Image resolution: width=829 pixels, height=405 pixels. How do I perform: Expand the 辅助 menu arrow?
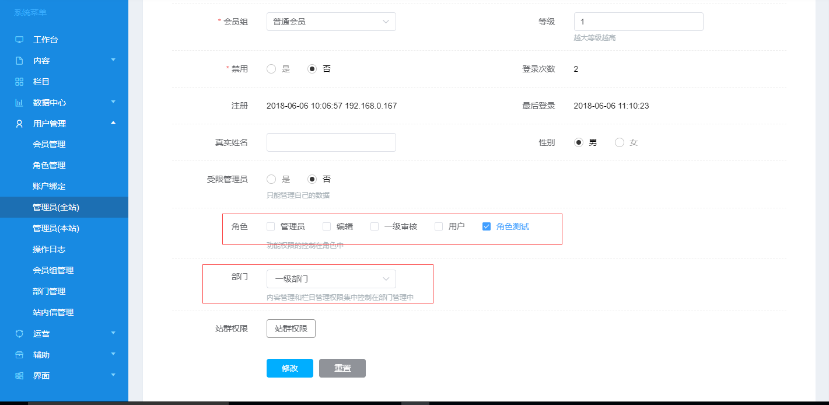coord(113,354)
